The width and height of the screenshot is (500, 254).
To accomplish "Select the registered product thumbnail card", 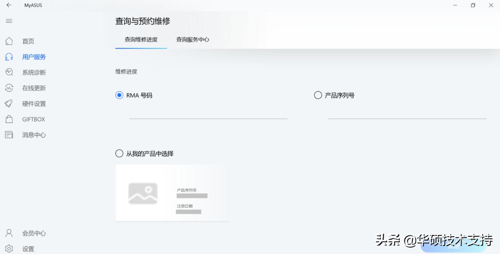I will [171, 192].
